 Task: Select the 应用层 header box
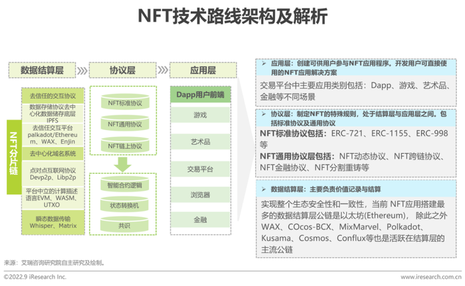click(203, 70)
